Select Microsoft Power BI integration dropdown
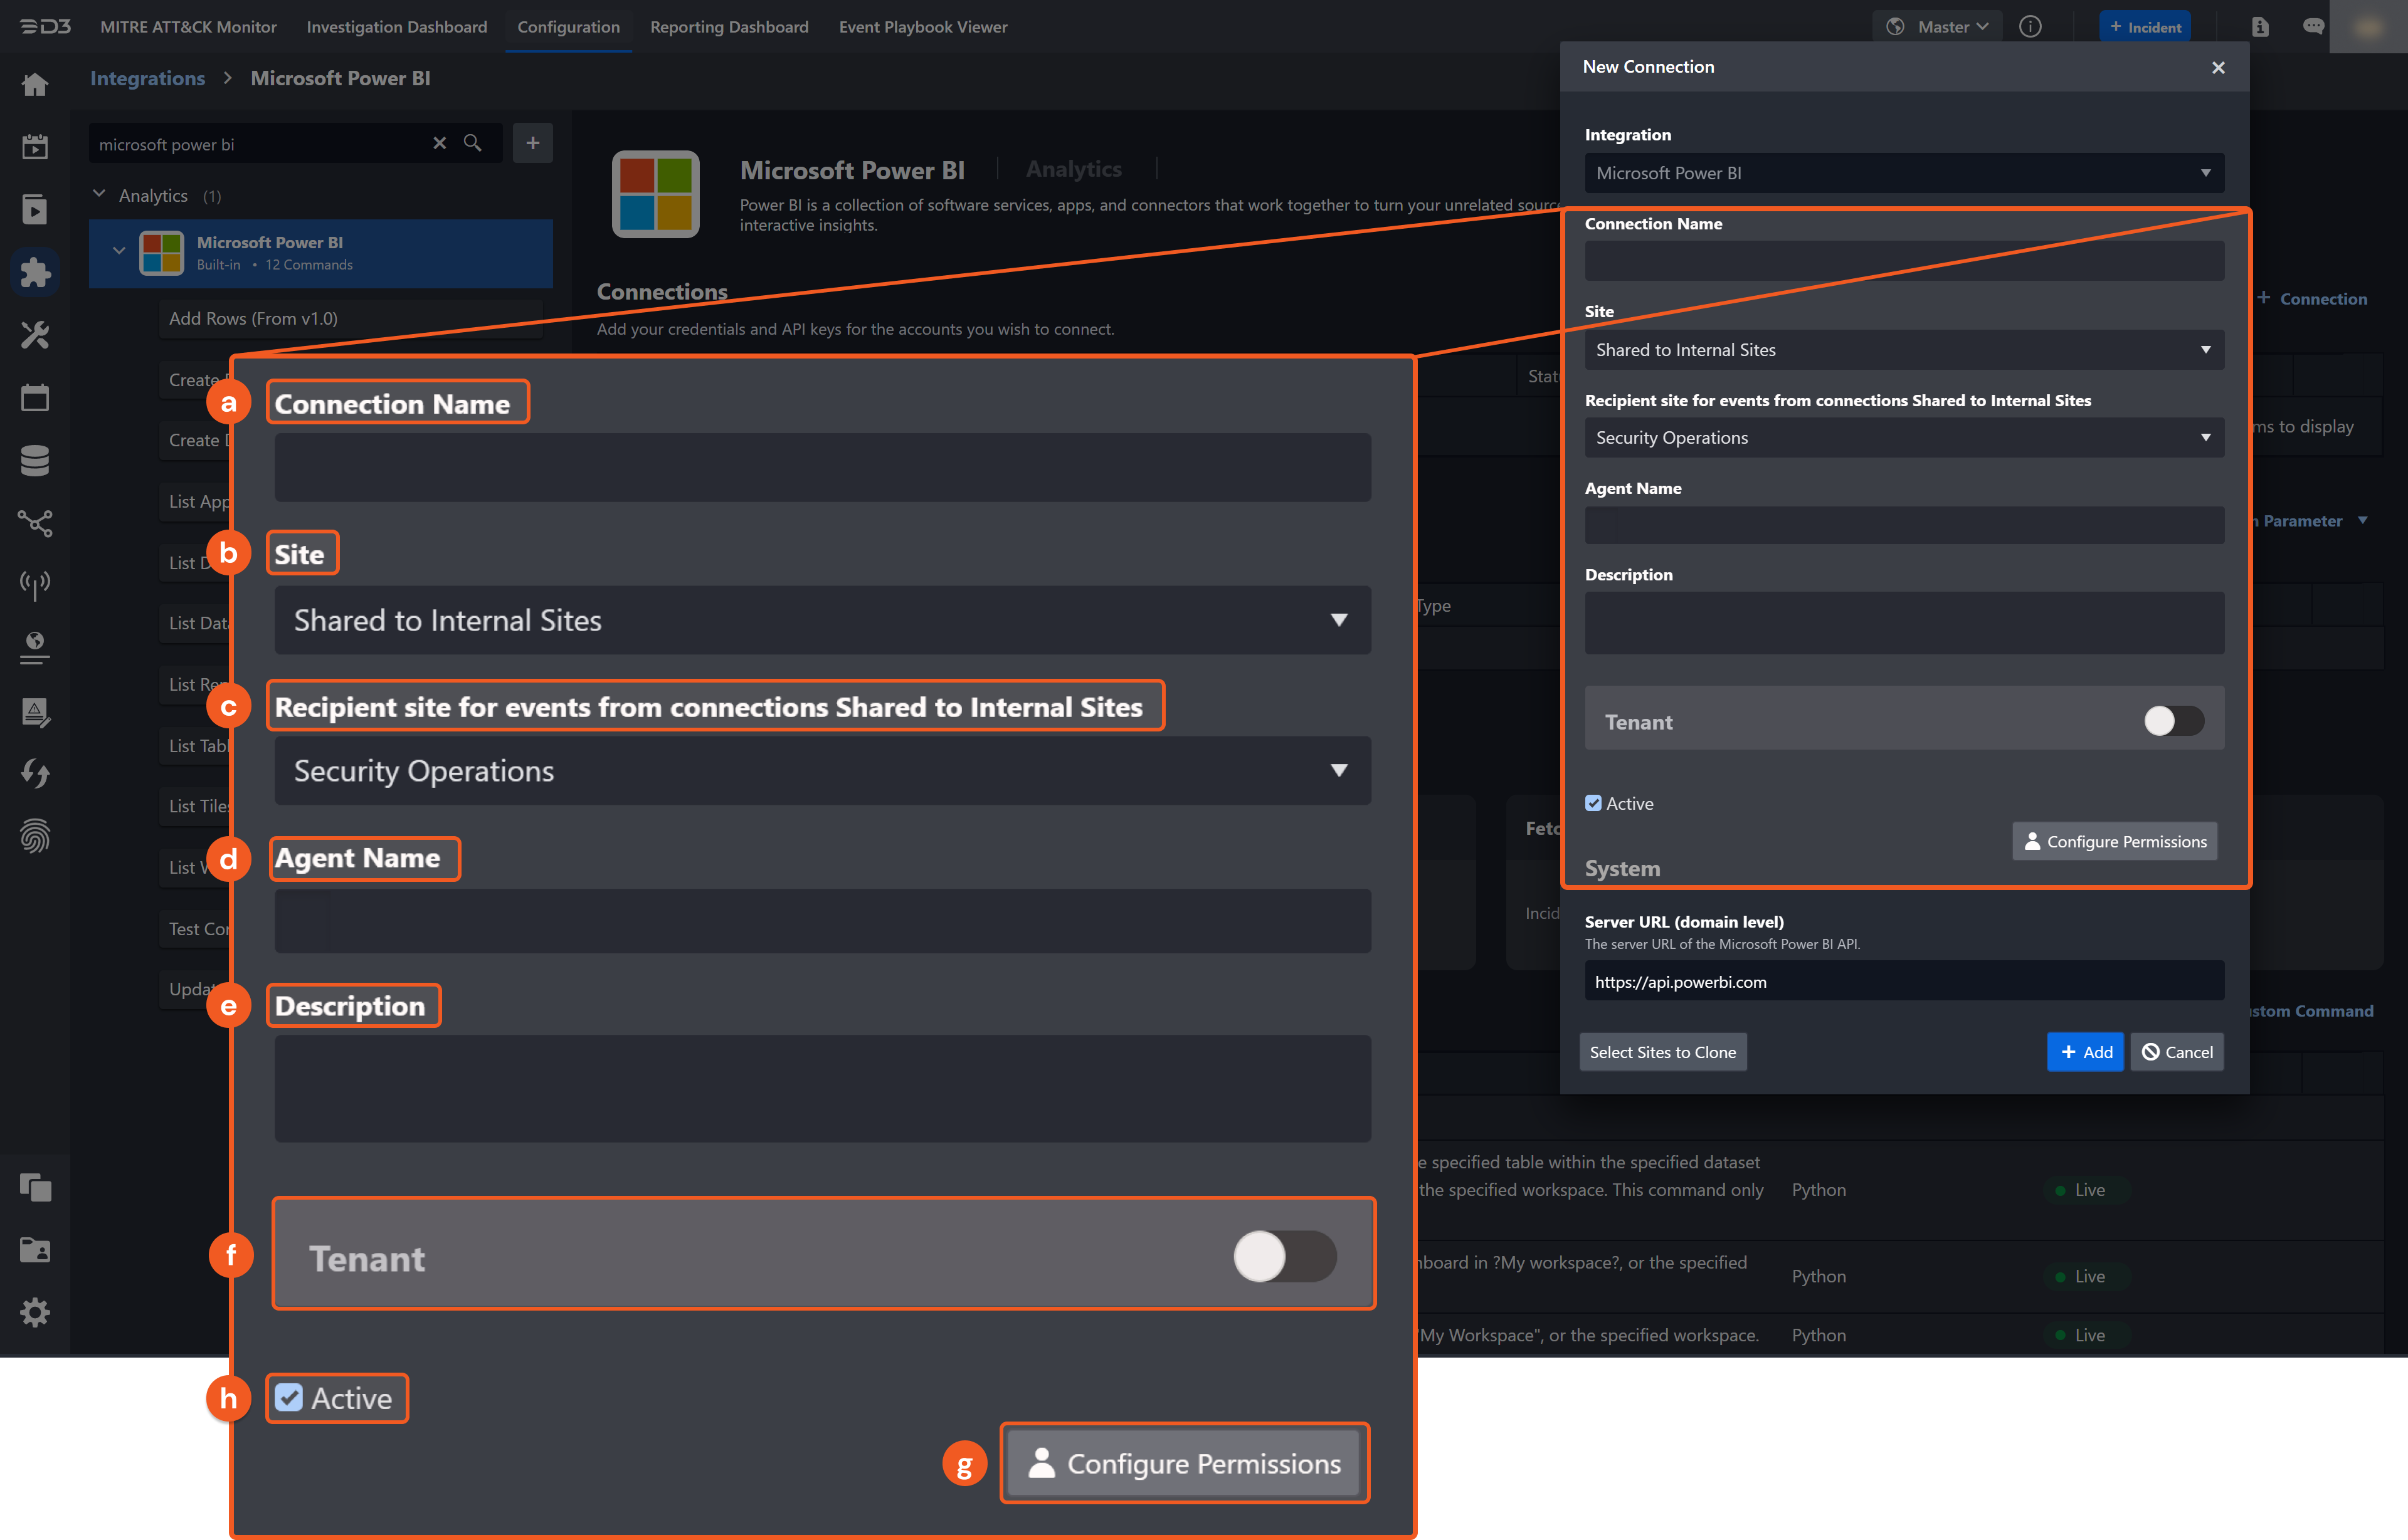This screenshot has width=2408, height=1540. 1901,172
